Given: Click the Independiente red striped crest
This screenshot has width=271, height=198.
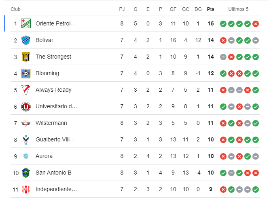Looking at the screenshot, I should 26,190.
